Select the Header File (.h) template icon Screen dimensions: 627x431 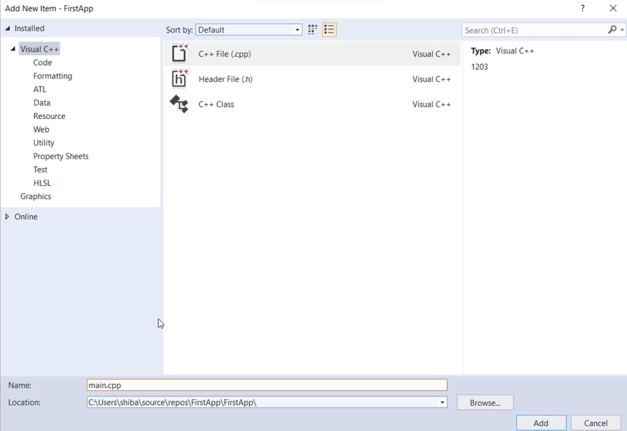point(180,78)
